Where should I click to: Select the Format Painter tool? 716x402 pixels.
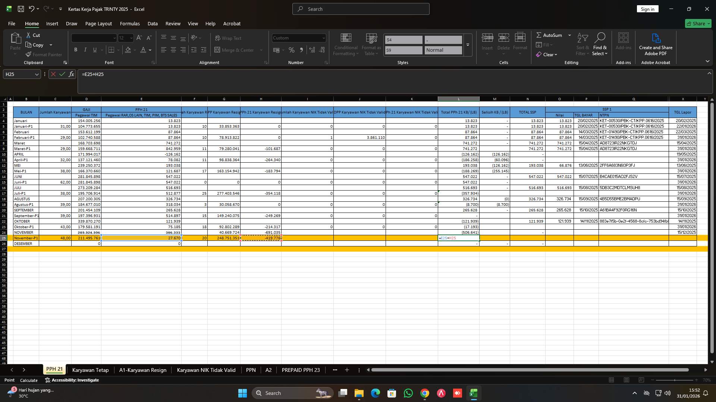(44, 54)
